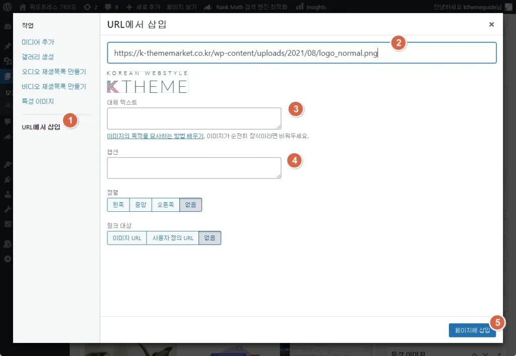Set alignment to 중앙
This screenshot has width=516, height=356.
click(141, 205)
